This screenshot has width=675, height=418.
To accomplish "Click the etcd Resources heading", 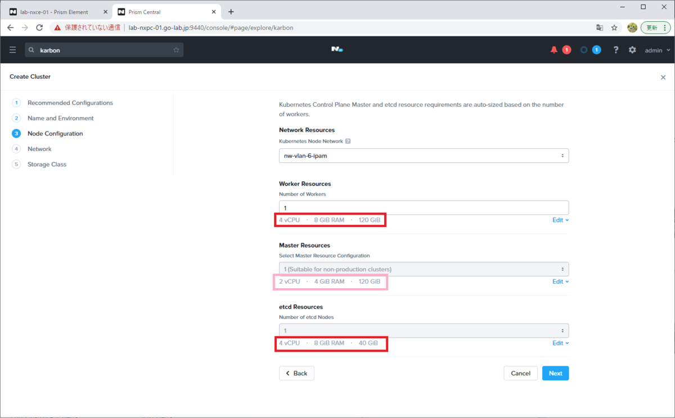I will [301, 307].
